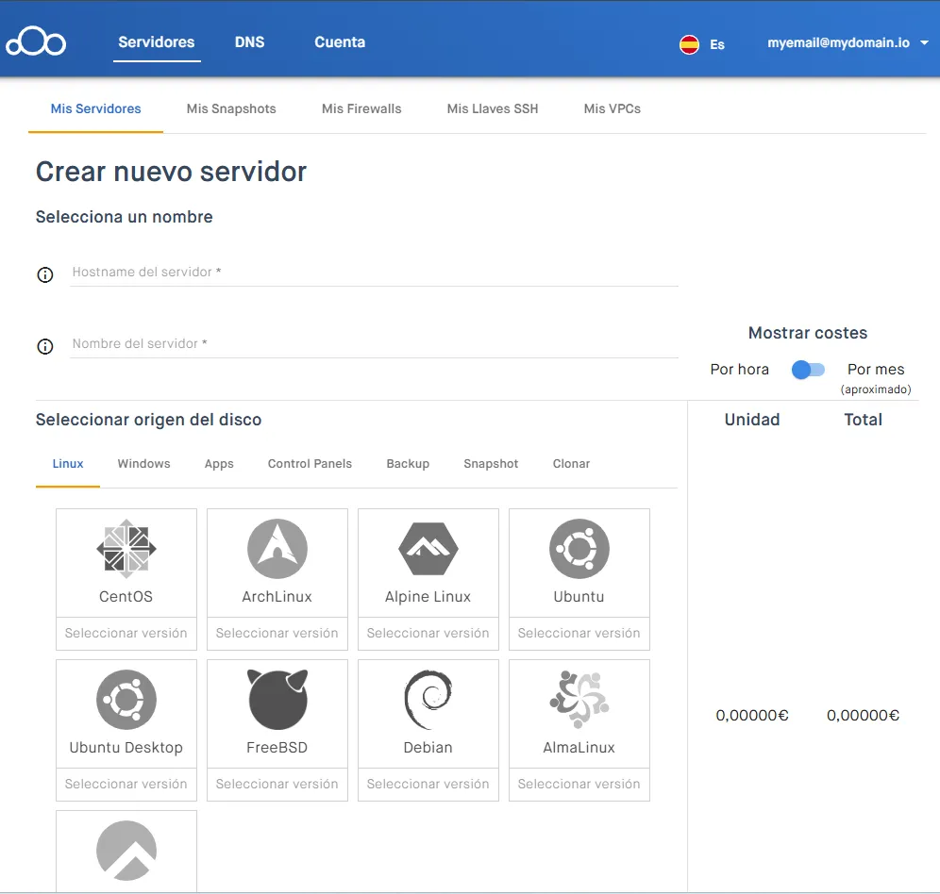Select the CentOS logo
940x894 pixels.
[x=126, y=548]
